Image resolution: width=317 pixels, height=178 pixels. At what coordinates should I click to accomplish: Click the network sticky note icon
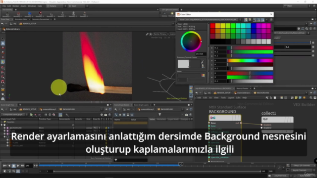[x=296, y=98]
